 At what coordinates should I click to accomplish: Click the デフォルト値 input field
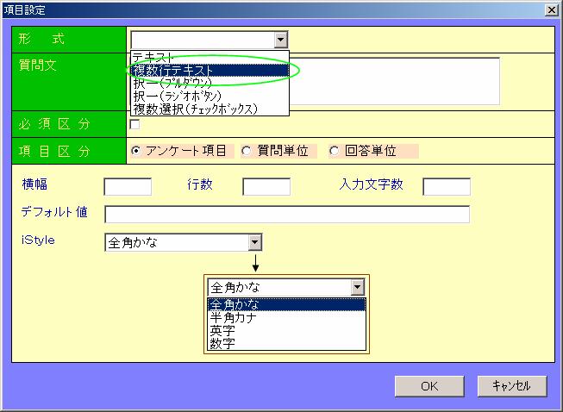tap(287, 215)
